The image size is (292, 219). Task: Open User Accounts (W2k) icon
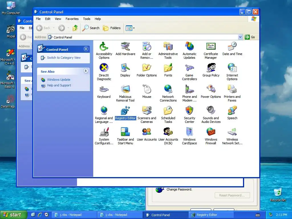click(168, 136)
